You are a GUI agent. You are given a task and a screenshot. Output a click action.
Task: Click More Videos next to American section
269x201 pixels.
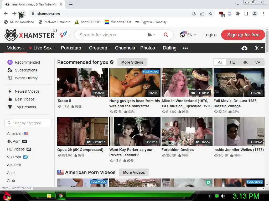[x=134, y=172]
